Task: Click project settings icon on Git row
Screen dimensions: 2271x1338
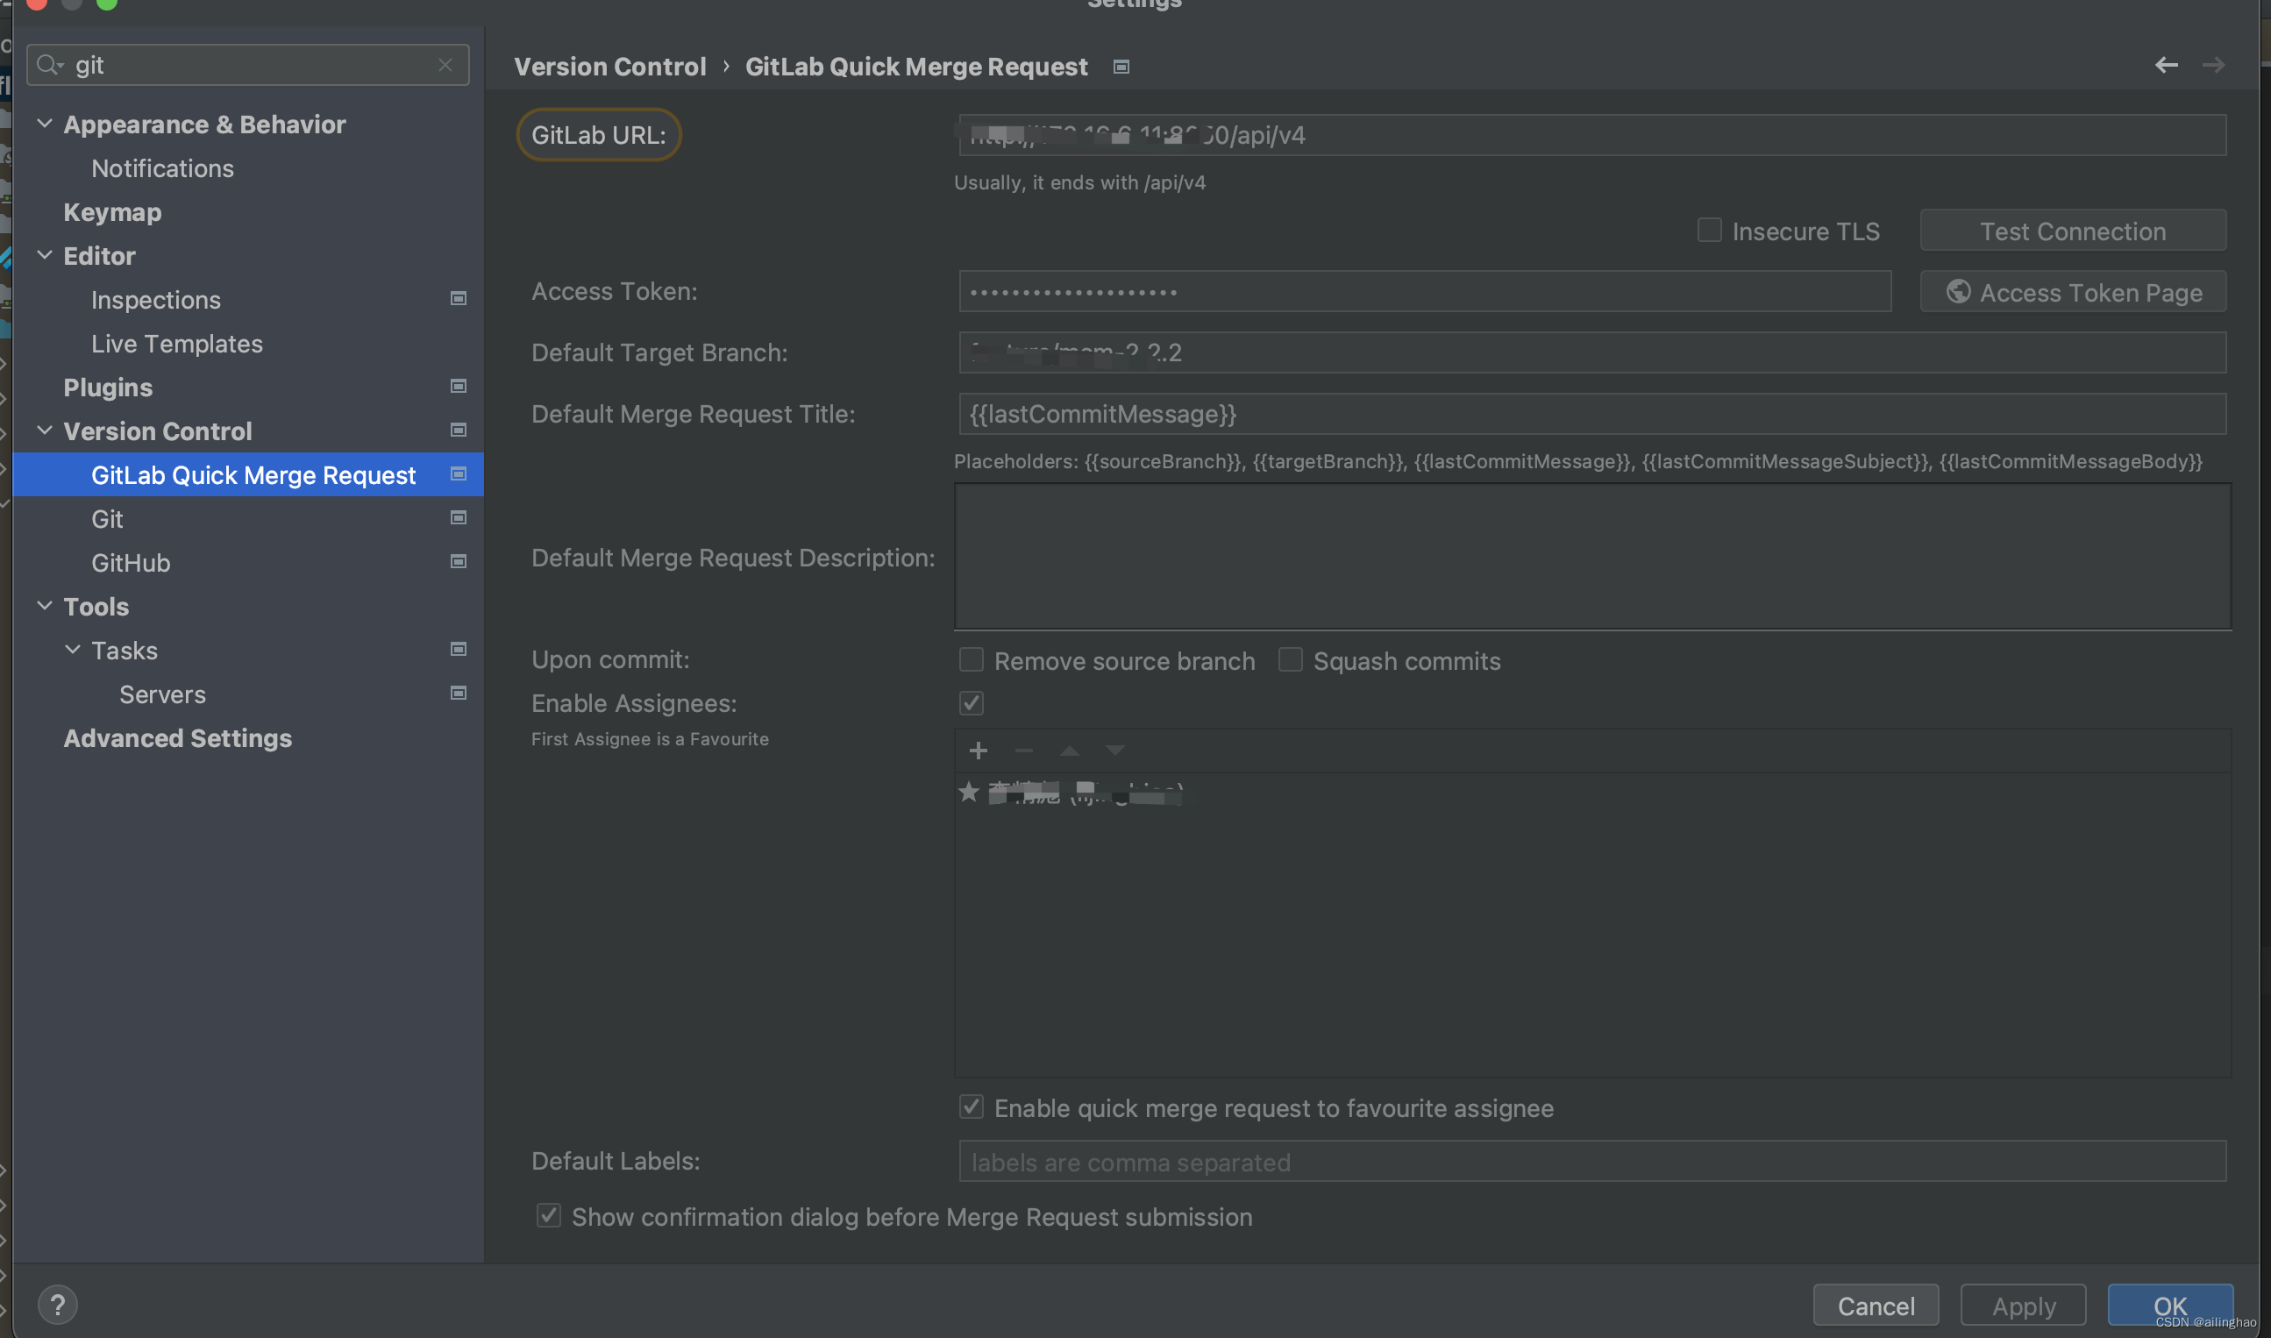Action: (x=458, y=517)
